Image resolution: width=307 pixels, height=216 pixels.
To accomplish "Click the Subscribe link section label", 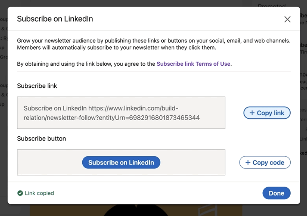I will pos(37,86).
